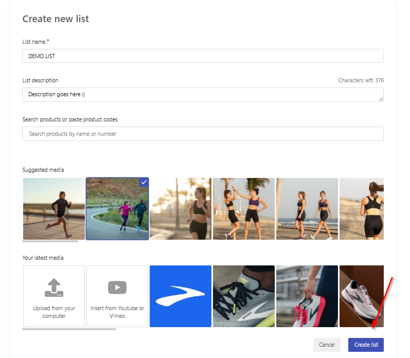The width and height of the screenshot is (410, 358).
Task: Click the Your latest media horizontal scrollbar
Action: (69, 329)
